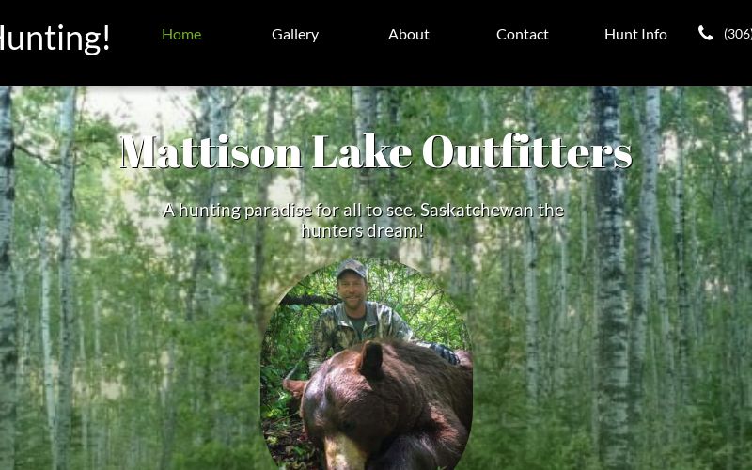Viewport: 752px width, 470px height.
Task: Click the (306) phone number link
Action: click(x=738, y=34)
